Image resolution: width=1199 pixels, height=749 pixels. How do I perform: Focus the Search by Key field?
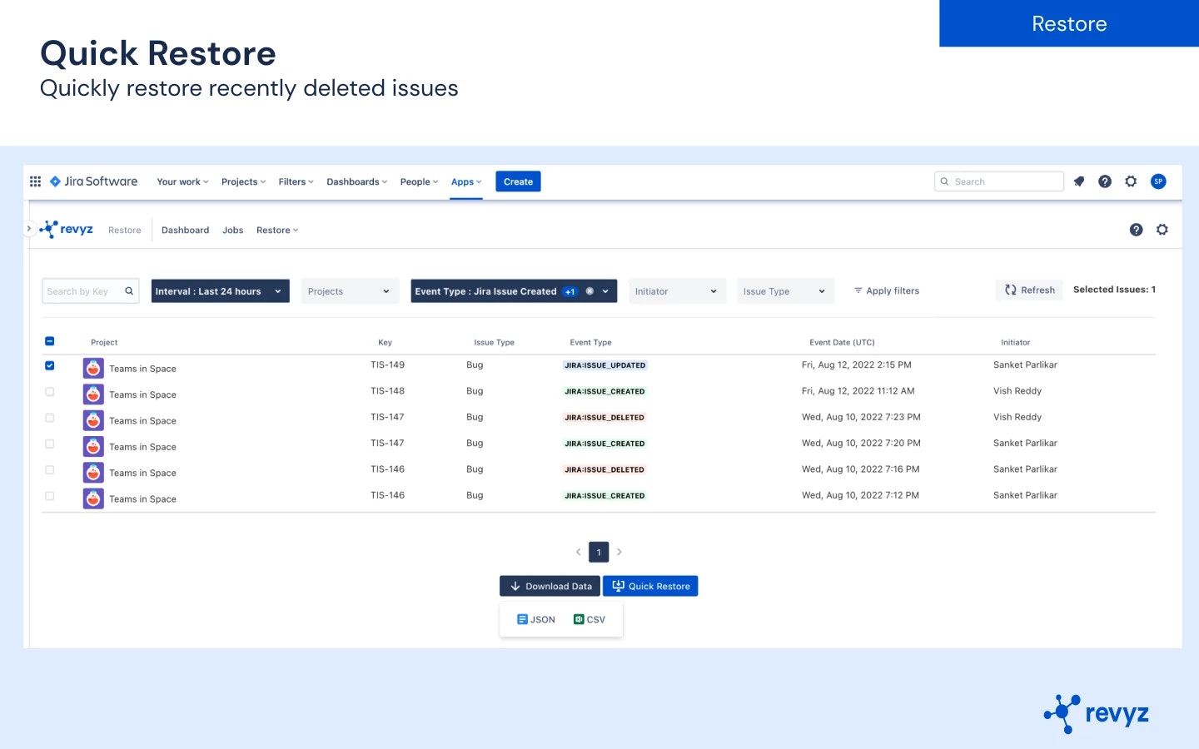(90, 291)
